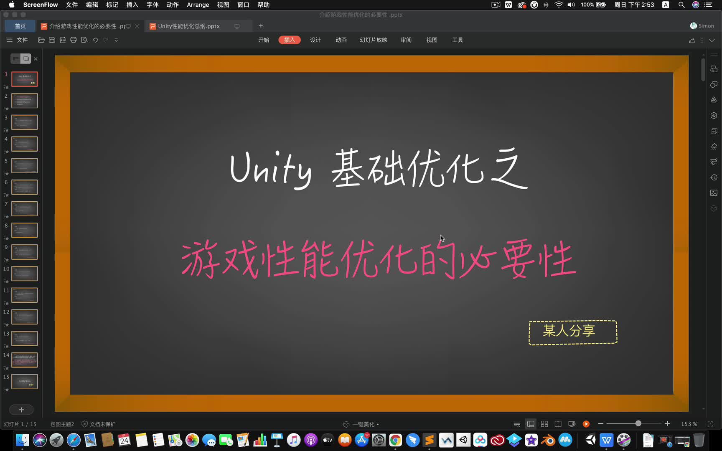The image size is (722, 451).
Task: Select slide 5 thumbnail
Action: pyautogui.click(x=24, y=165)
